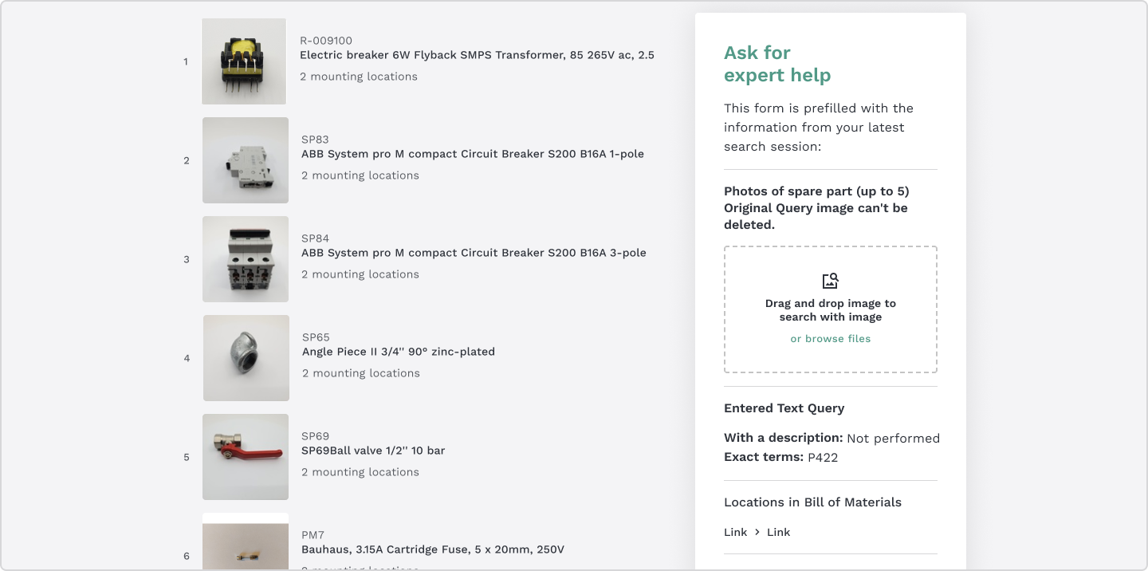Open SP69Ball valve 1/2'' 10 bar title
Screen dimensions: 1148x571
373,451
